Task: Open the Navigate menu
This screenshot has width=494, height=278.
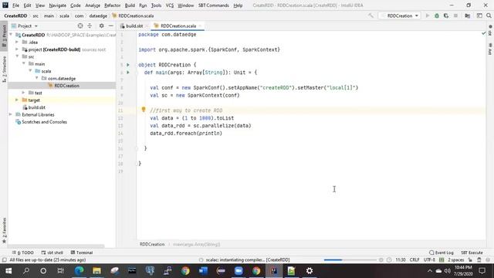Action: point(58,5)
